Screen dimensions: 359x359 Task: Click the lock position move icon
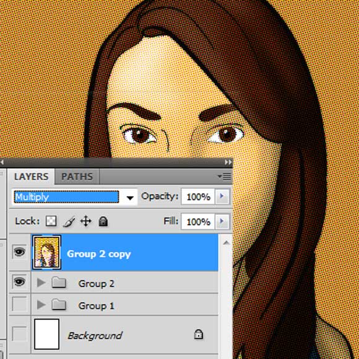pos(85,221)
